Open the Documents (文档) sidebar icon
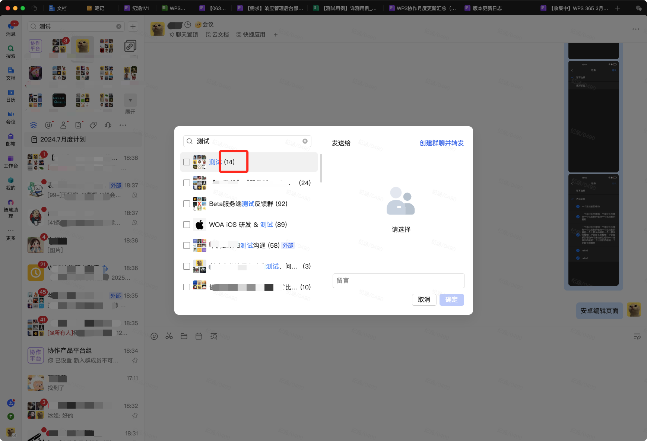This screenshot has height=441, width=647. [x=11, y=73]
